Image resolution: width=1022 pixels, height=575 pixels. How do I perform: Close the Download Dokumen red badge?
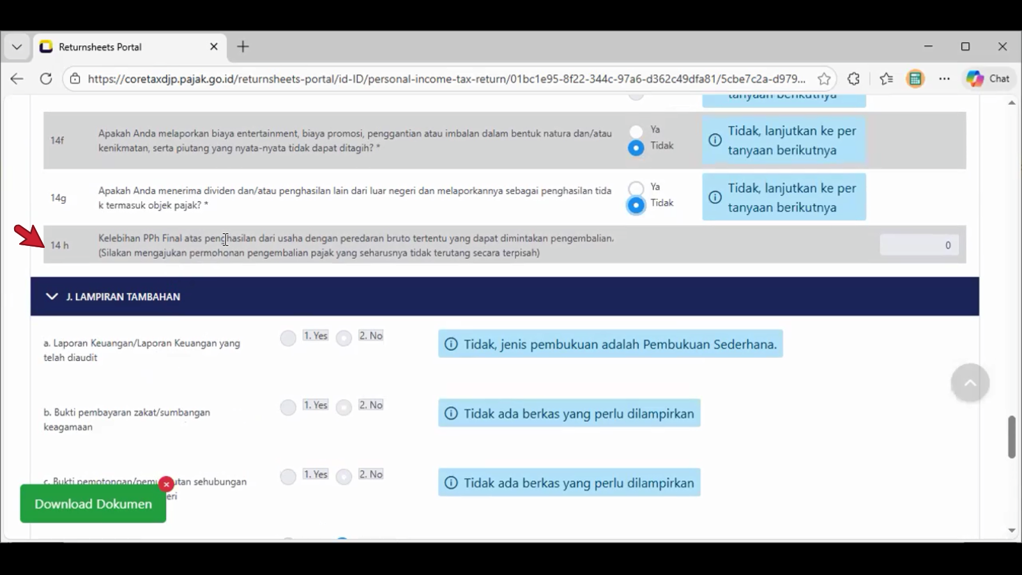(x=166, y=484)
